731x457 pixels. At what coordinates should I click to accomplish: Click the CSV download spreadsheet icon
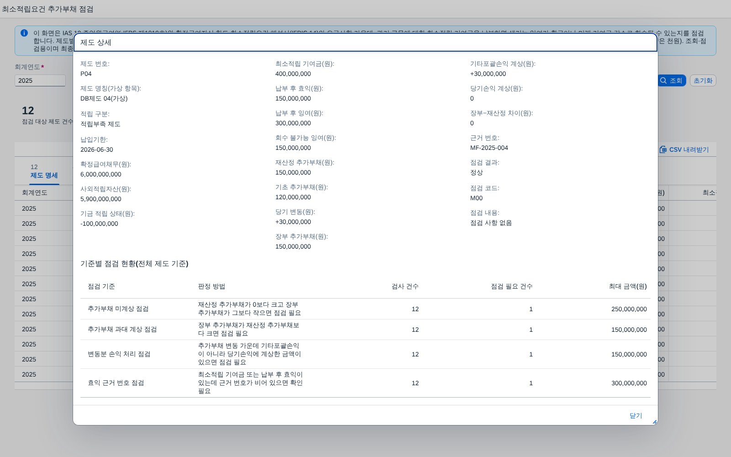point(663,149)
